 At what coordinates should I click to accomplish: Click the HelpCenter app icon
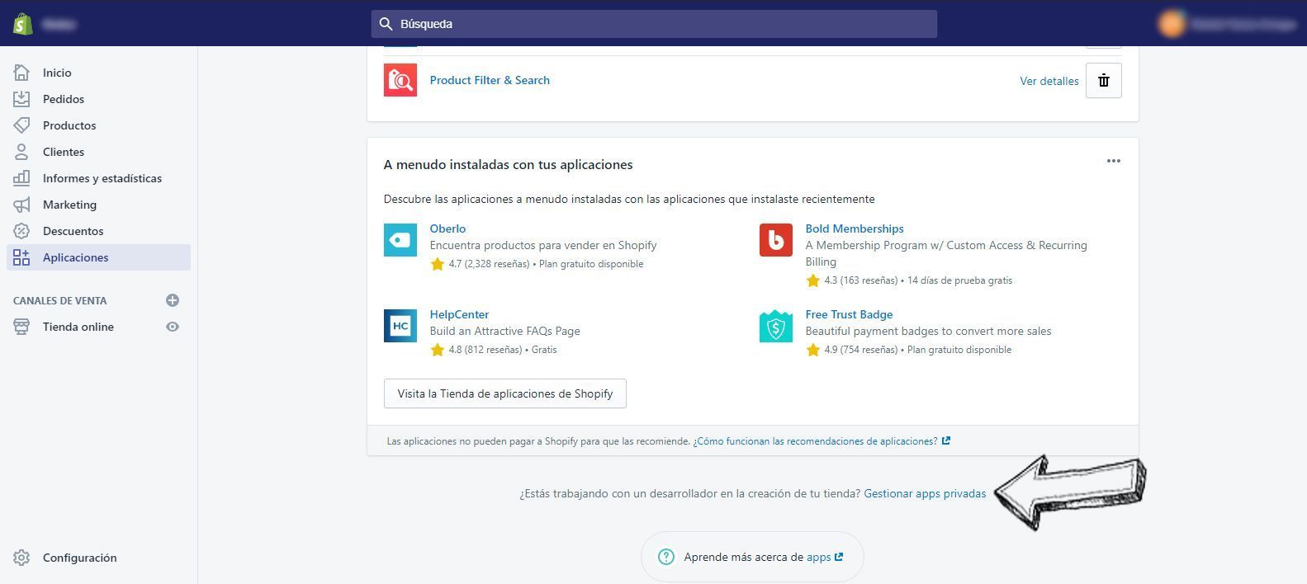click(x=400, y=326)
